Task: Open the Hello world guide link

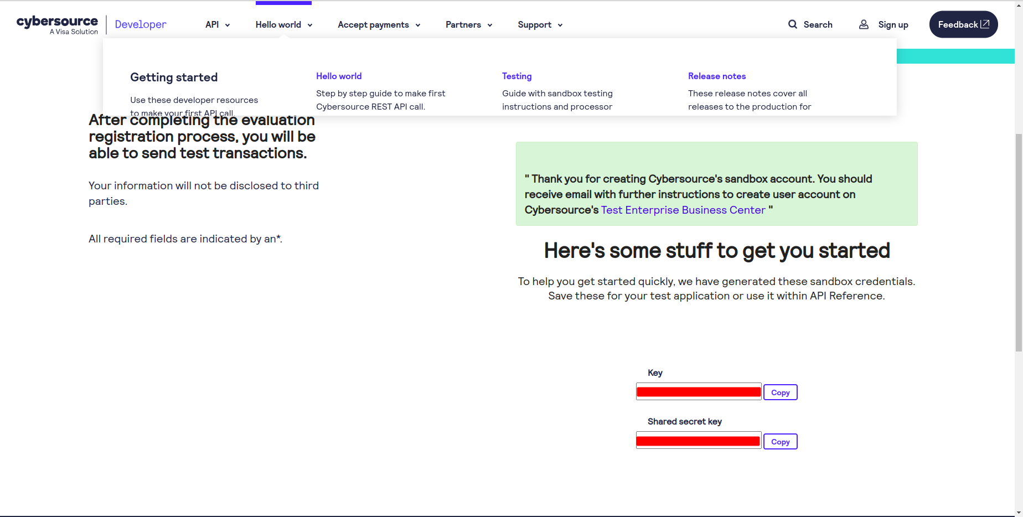Action: [339, 76]
